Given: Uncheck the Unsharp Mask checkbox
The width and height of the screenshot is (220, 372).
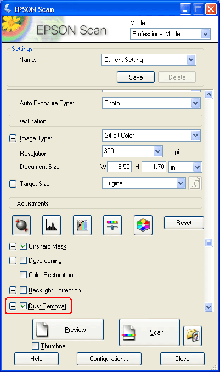Looking at the screenshot, I should [x=23, y=246].
